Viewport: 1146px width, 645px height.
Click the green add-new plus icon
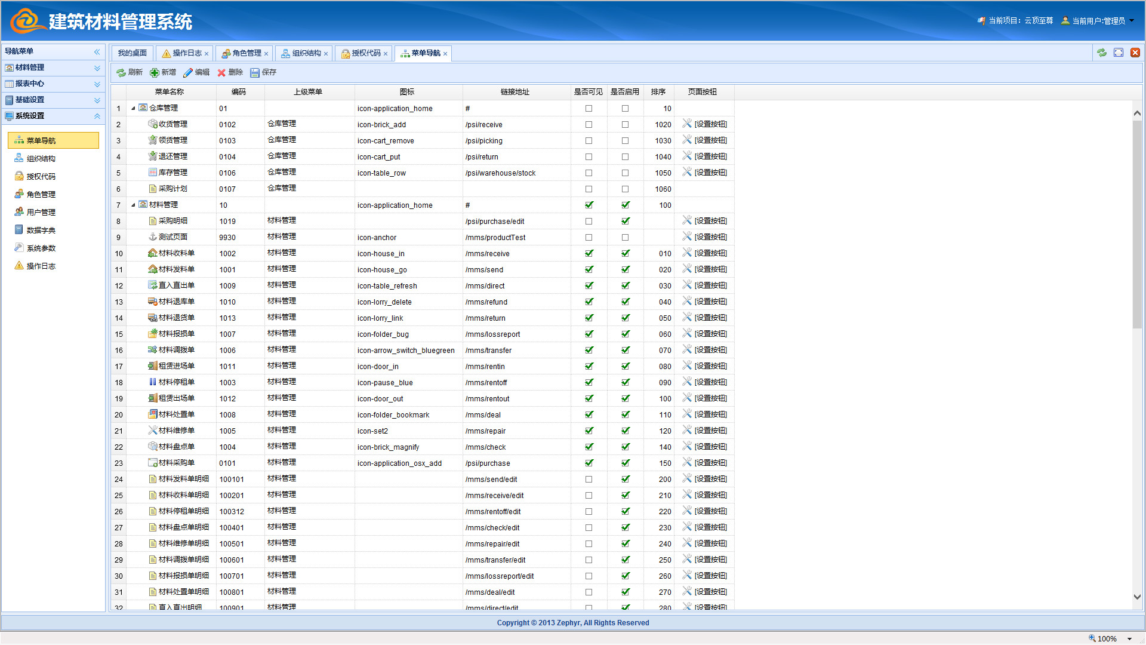pos(155,72)
